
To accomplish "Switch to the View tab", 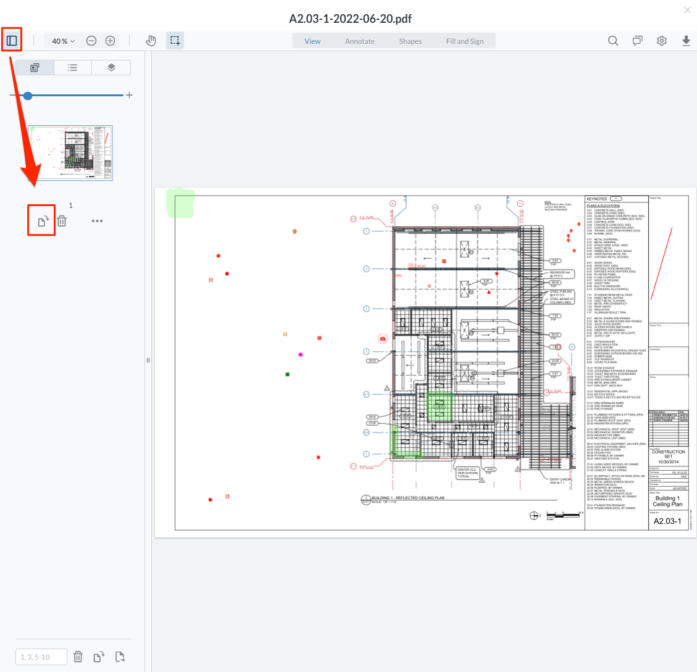I will 312,41.
